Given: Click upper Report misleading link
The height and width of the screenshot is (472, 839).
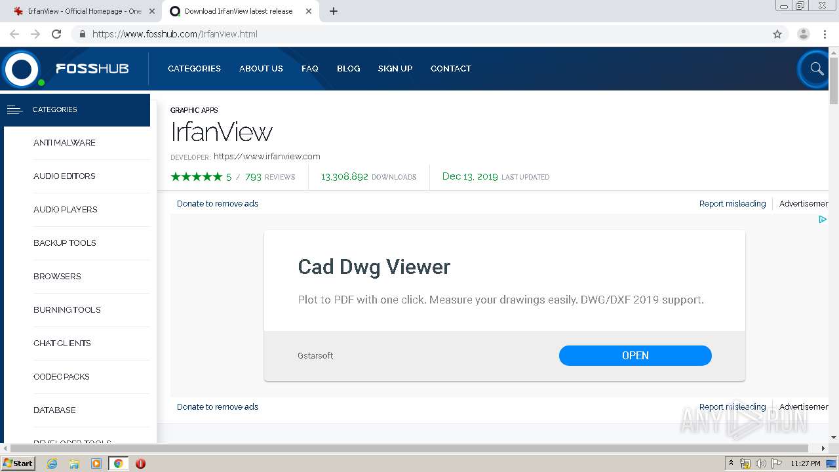Looking at the screenshot, I should pos(732,203).
